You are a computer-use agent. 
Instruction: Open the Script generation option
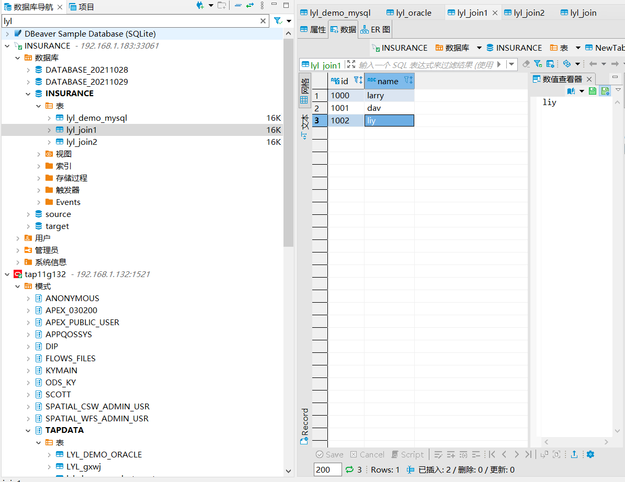pyautogui.click(x=408, y=454)
